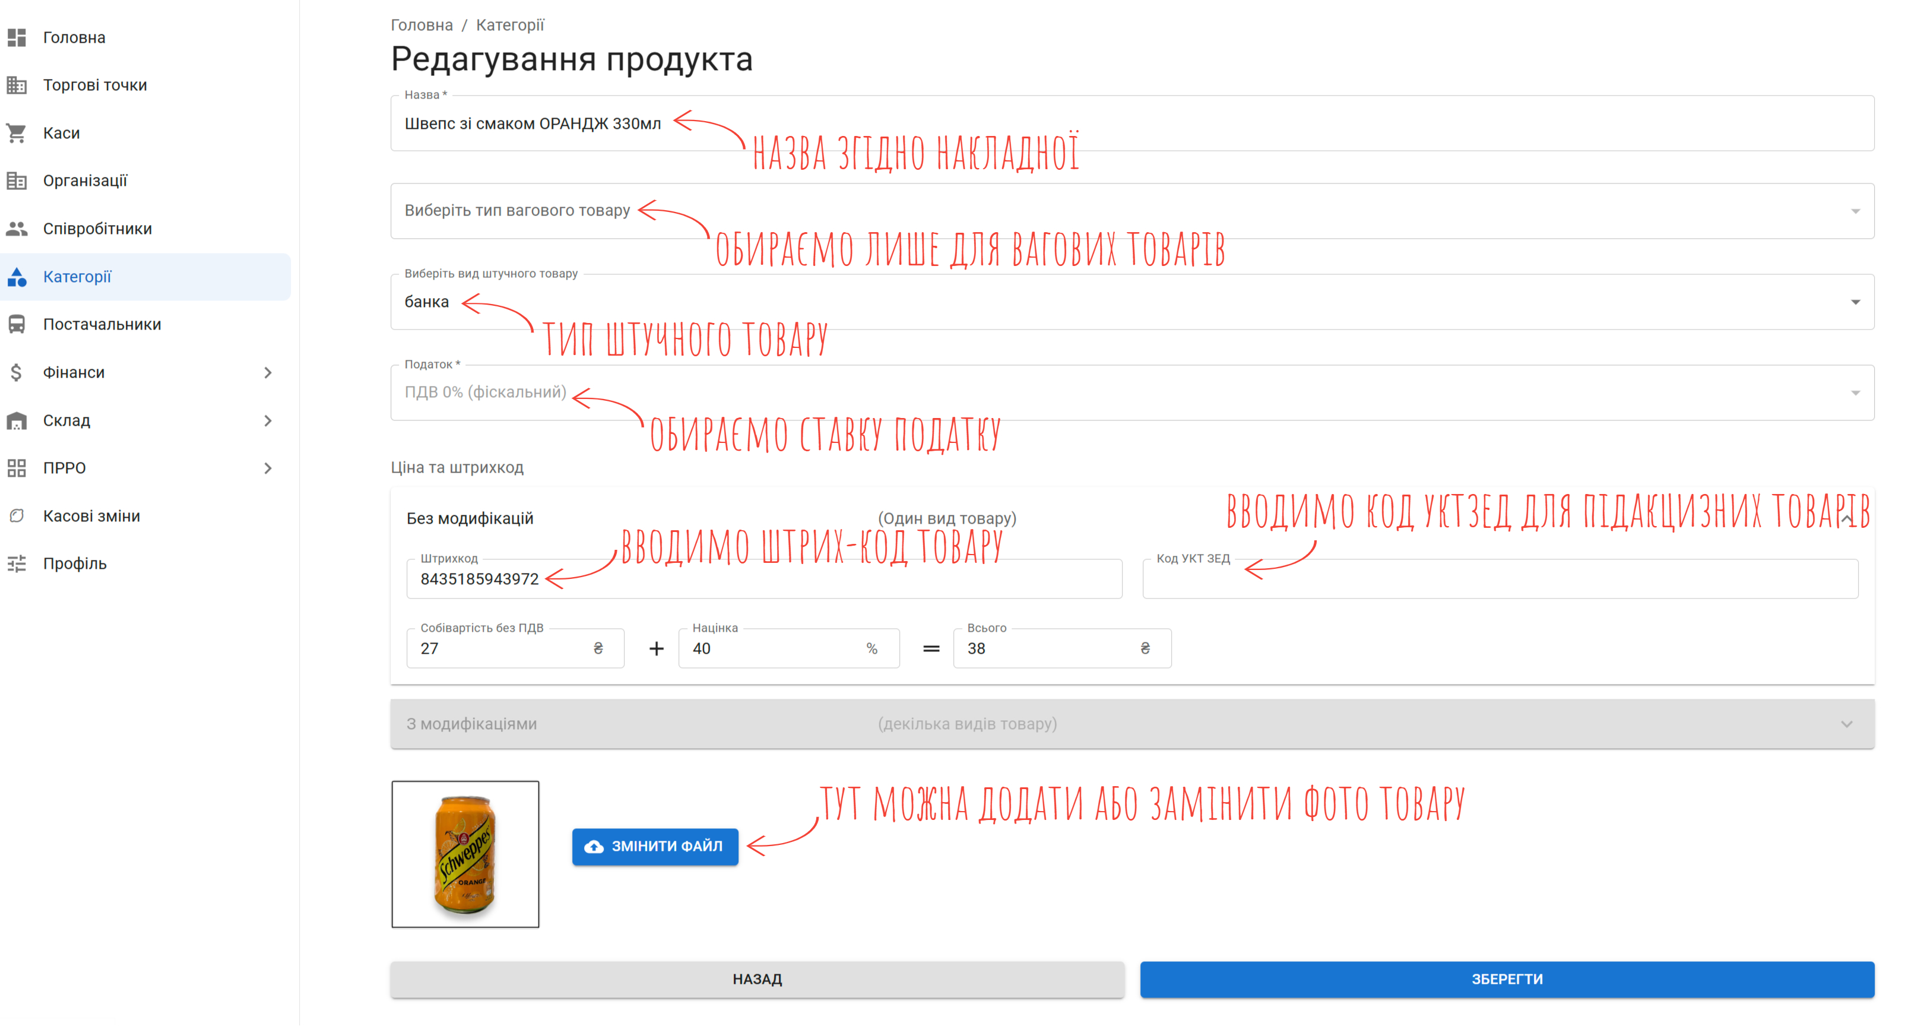Click the Співробітники people icon
Screen dimensions: 1905x1026
click(x=16, y=229)
